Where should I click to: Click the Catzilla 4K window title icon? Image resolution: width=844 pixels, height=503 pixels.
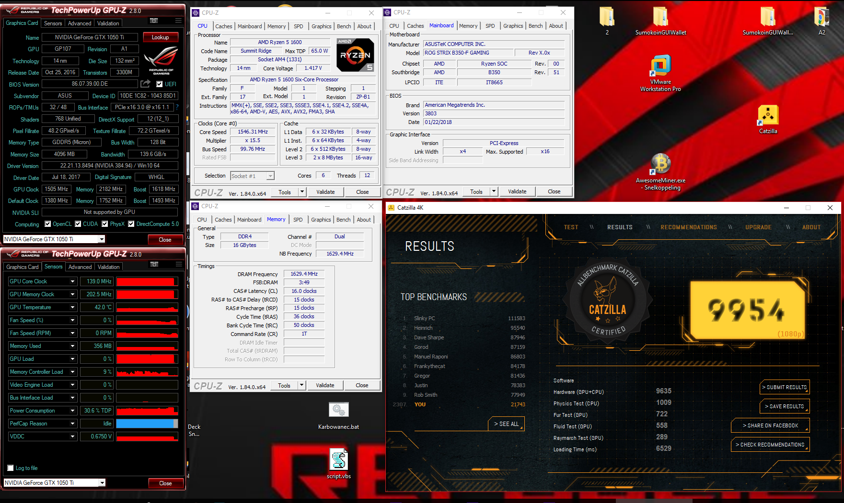391,208
